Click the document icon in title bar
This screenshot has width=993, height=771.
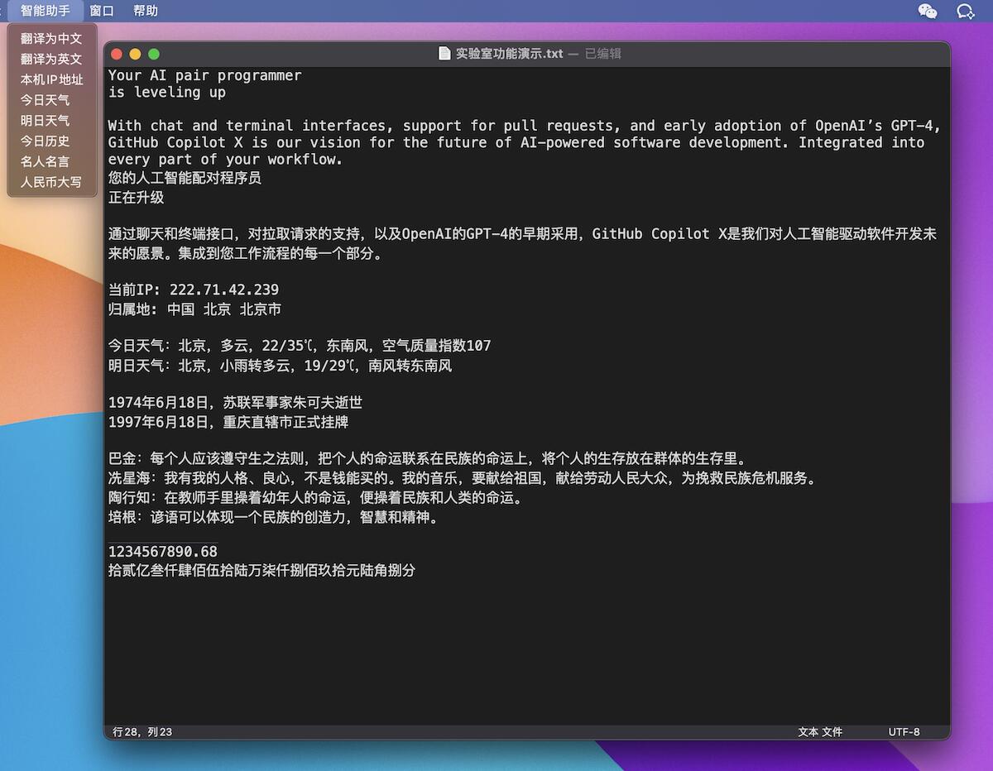(x=444, y=54)
